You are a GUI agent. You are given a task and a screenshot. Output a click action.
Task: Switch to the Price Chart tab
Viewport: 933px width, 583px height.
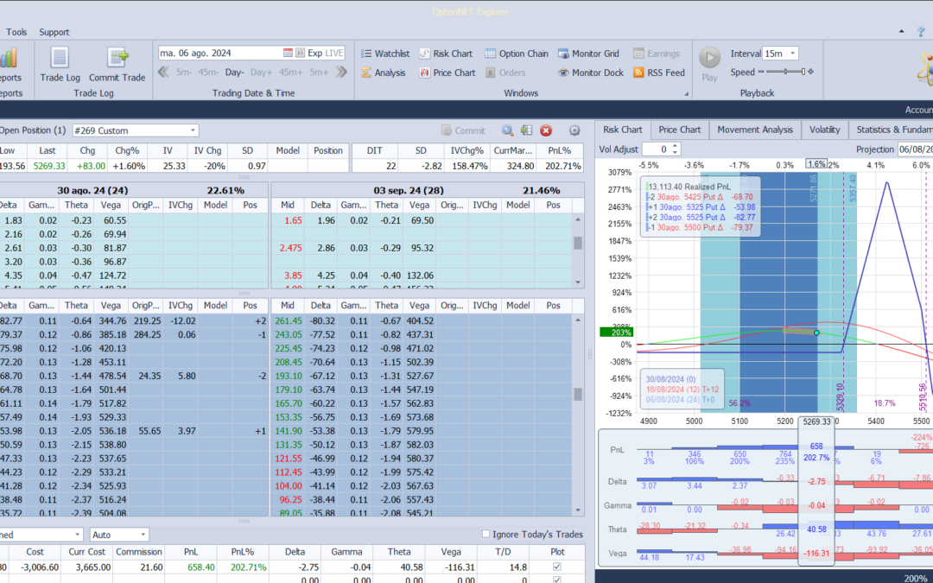tap(680, 130)
